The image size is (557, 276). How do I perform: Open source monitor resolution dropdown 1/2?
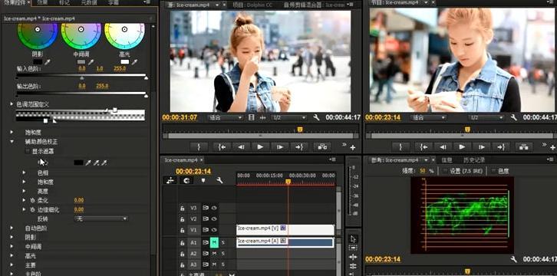tap(288, 117)
